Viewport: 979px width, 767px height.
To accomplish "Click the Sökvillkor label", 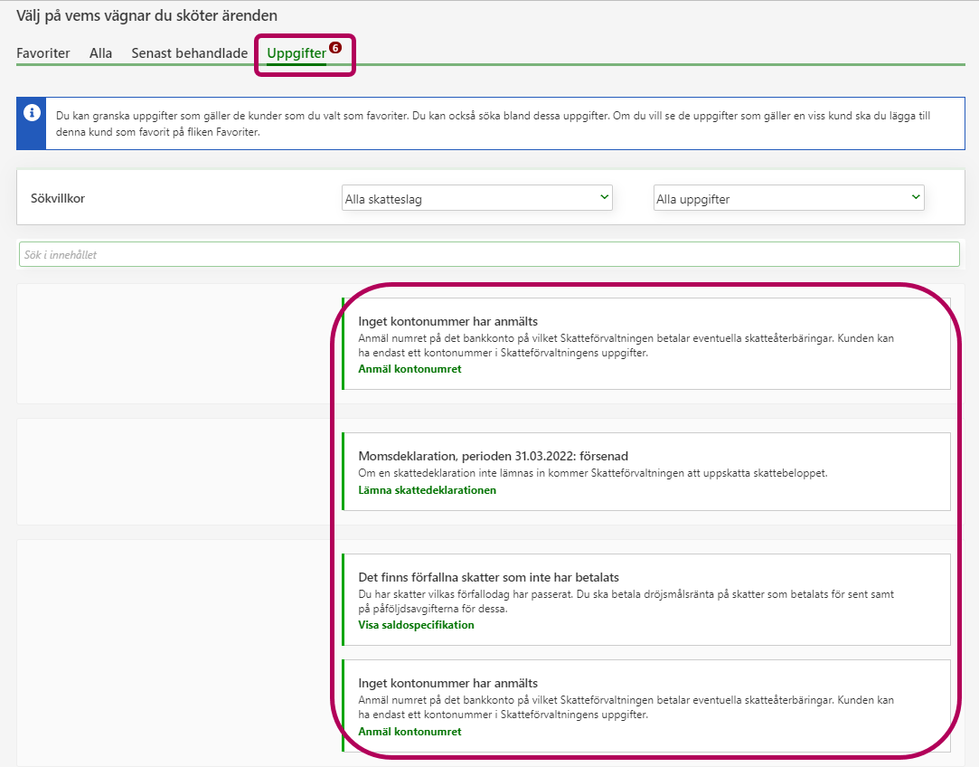I will (58, 198).
